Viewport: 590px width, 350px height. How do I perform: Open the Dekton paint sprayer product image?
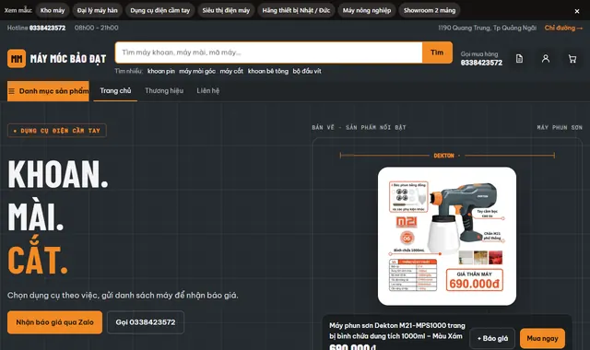446,236
